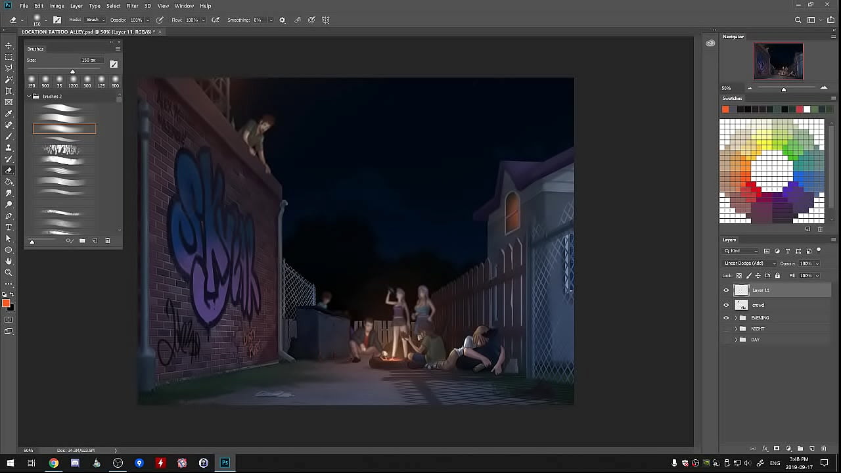
Task: Open the Linear Dodge (Add) blend mode dropdown
Action: pyautogui.click(x=750, y=263)
